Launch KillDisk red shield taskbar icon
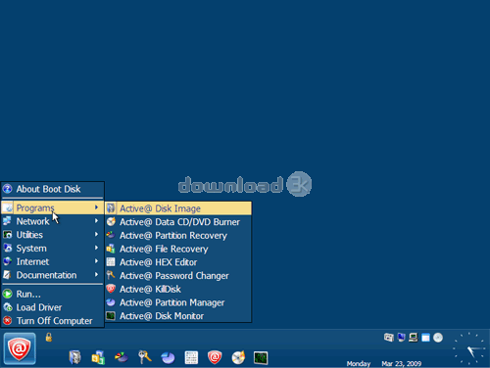Viewport: 490px width, 368px height. coord(215,357)
